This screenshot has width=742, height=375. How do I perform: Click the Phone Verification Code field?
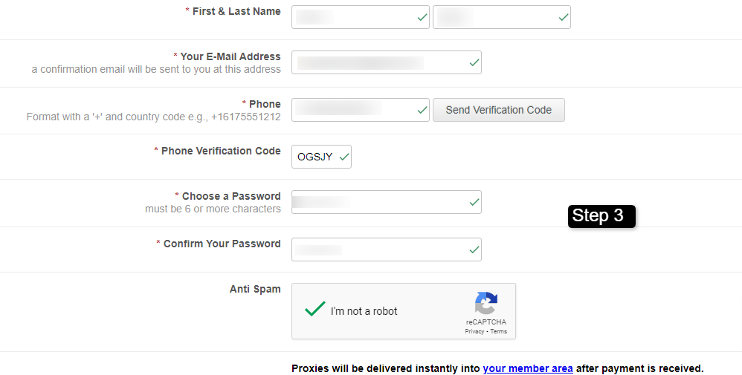(315, 157)
